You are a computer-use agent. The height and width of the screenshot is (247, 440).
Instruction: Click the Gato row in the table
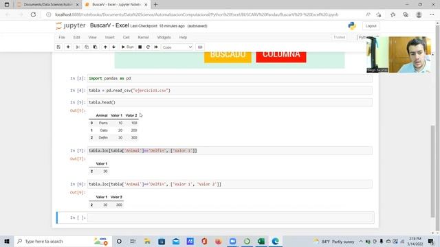coord(113,130)
